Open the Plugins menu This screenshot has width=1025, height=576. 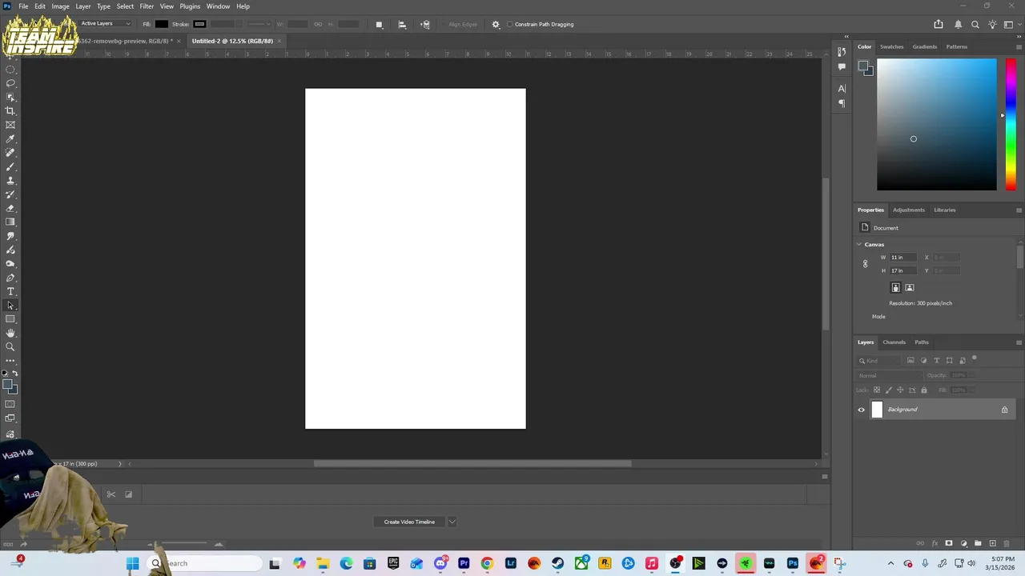pyautogui.click(x=190, y=6)
